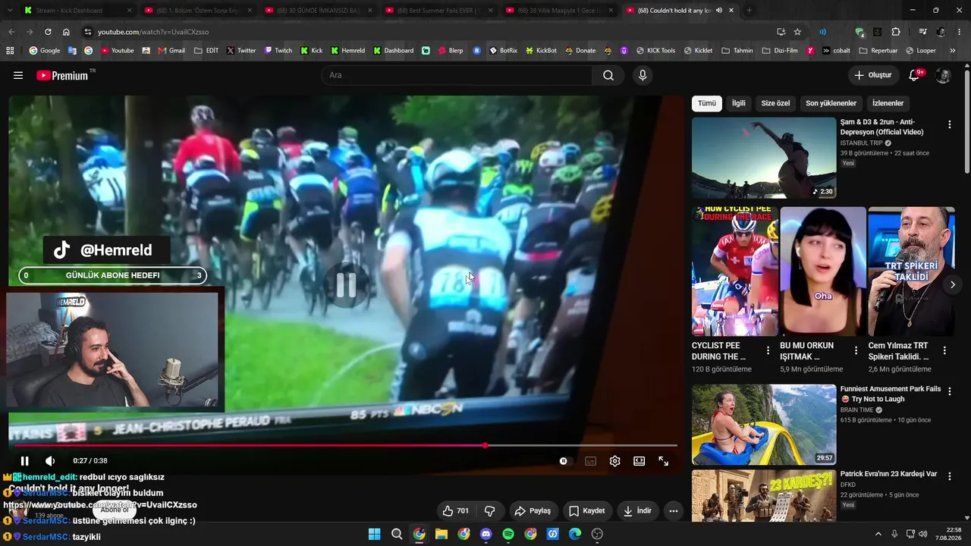This screenshot has width=971, height=546.
Task: Reload the page with browser refresh icon
Action: (48, 32)
